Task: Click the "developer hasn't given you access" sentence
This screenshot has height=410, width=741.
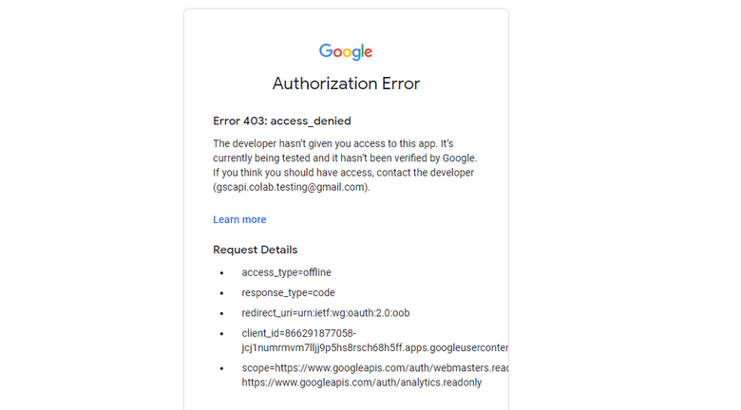Action: pyautogui.click(x=328, y=142)
